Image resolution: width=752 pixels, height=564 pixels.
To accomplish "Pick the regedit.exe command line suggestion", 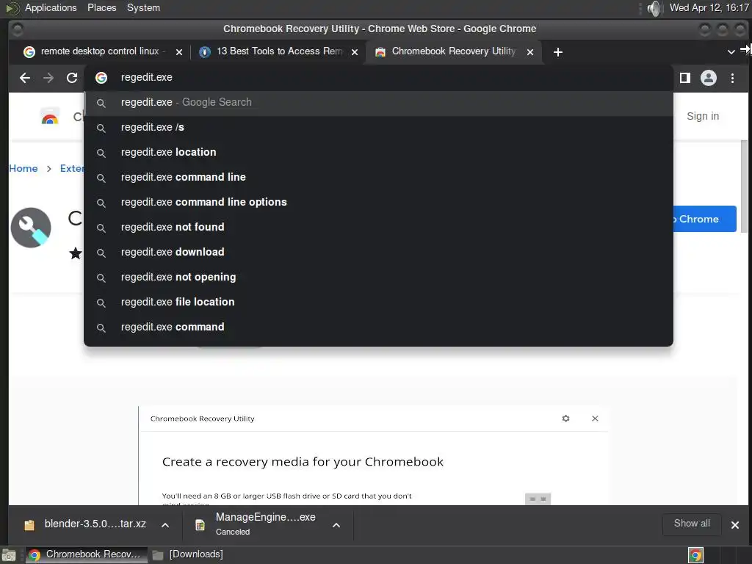I will pyautogui.click(x=378, y=177).
